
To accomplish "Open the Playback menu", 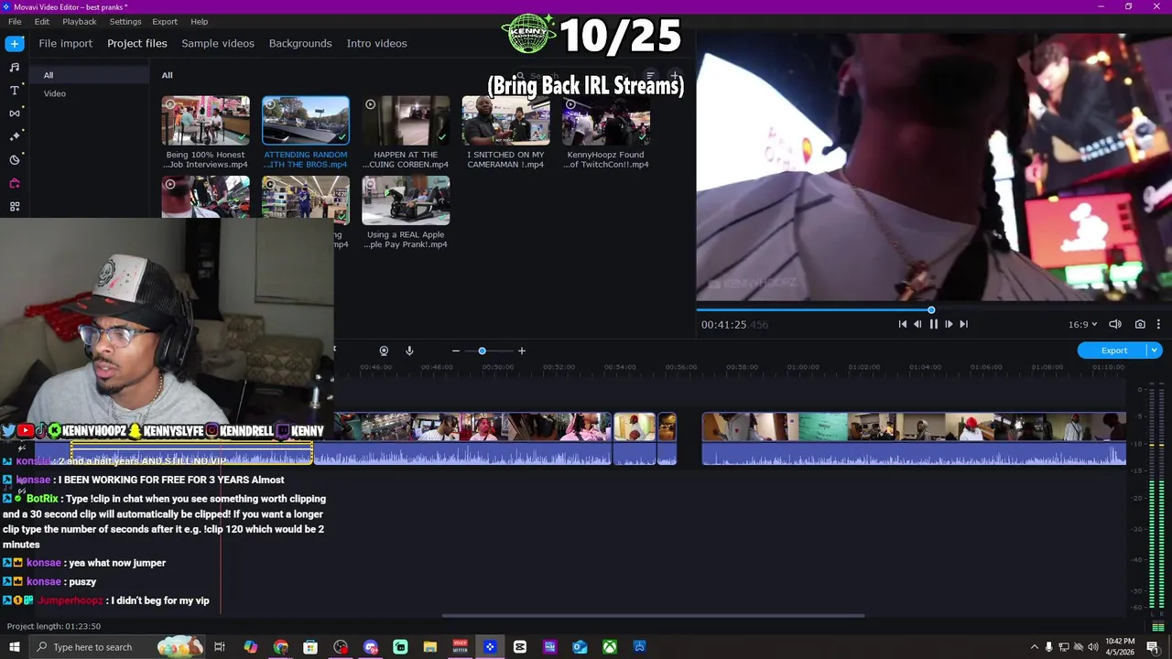I will tap(80, 21).
